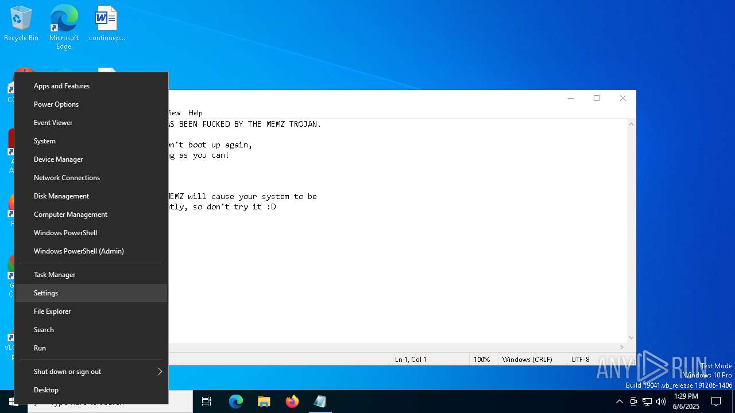Click the MEMZ TROJAN text line
735x413 pixels.
[x=245, y=124]
